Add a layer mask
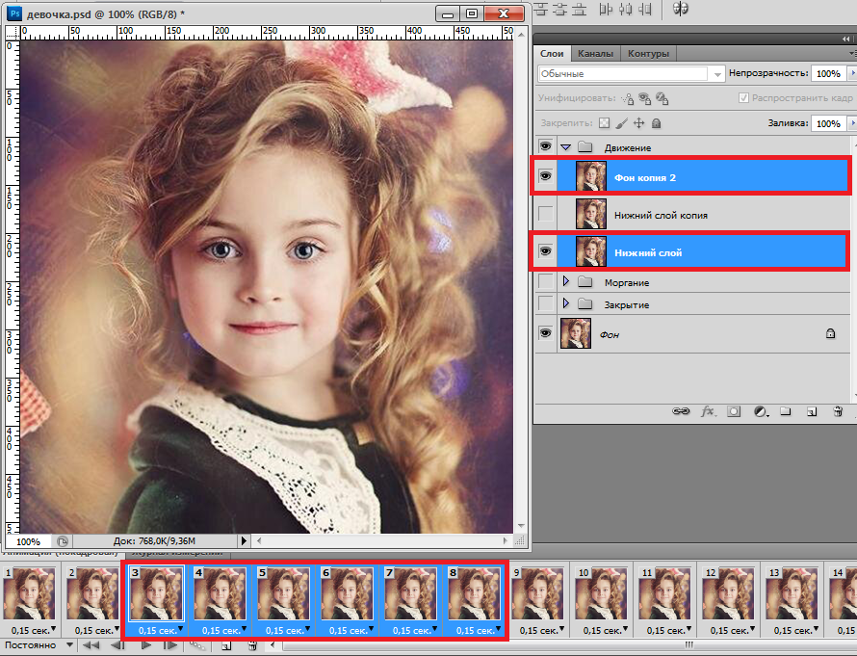The width and height of the screenshot is (857, 656). tap(734, 411)
